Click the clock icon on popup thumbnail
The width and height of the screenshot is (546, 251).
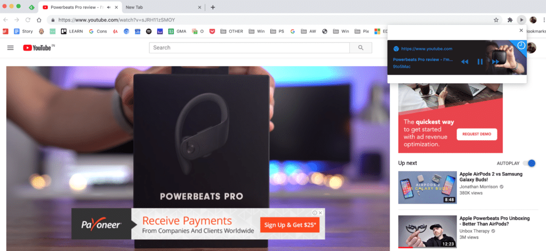[521, 45]
